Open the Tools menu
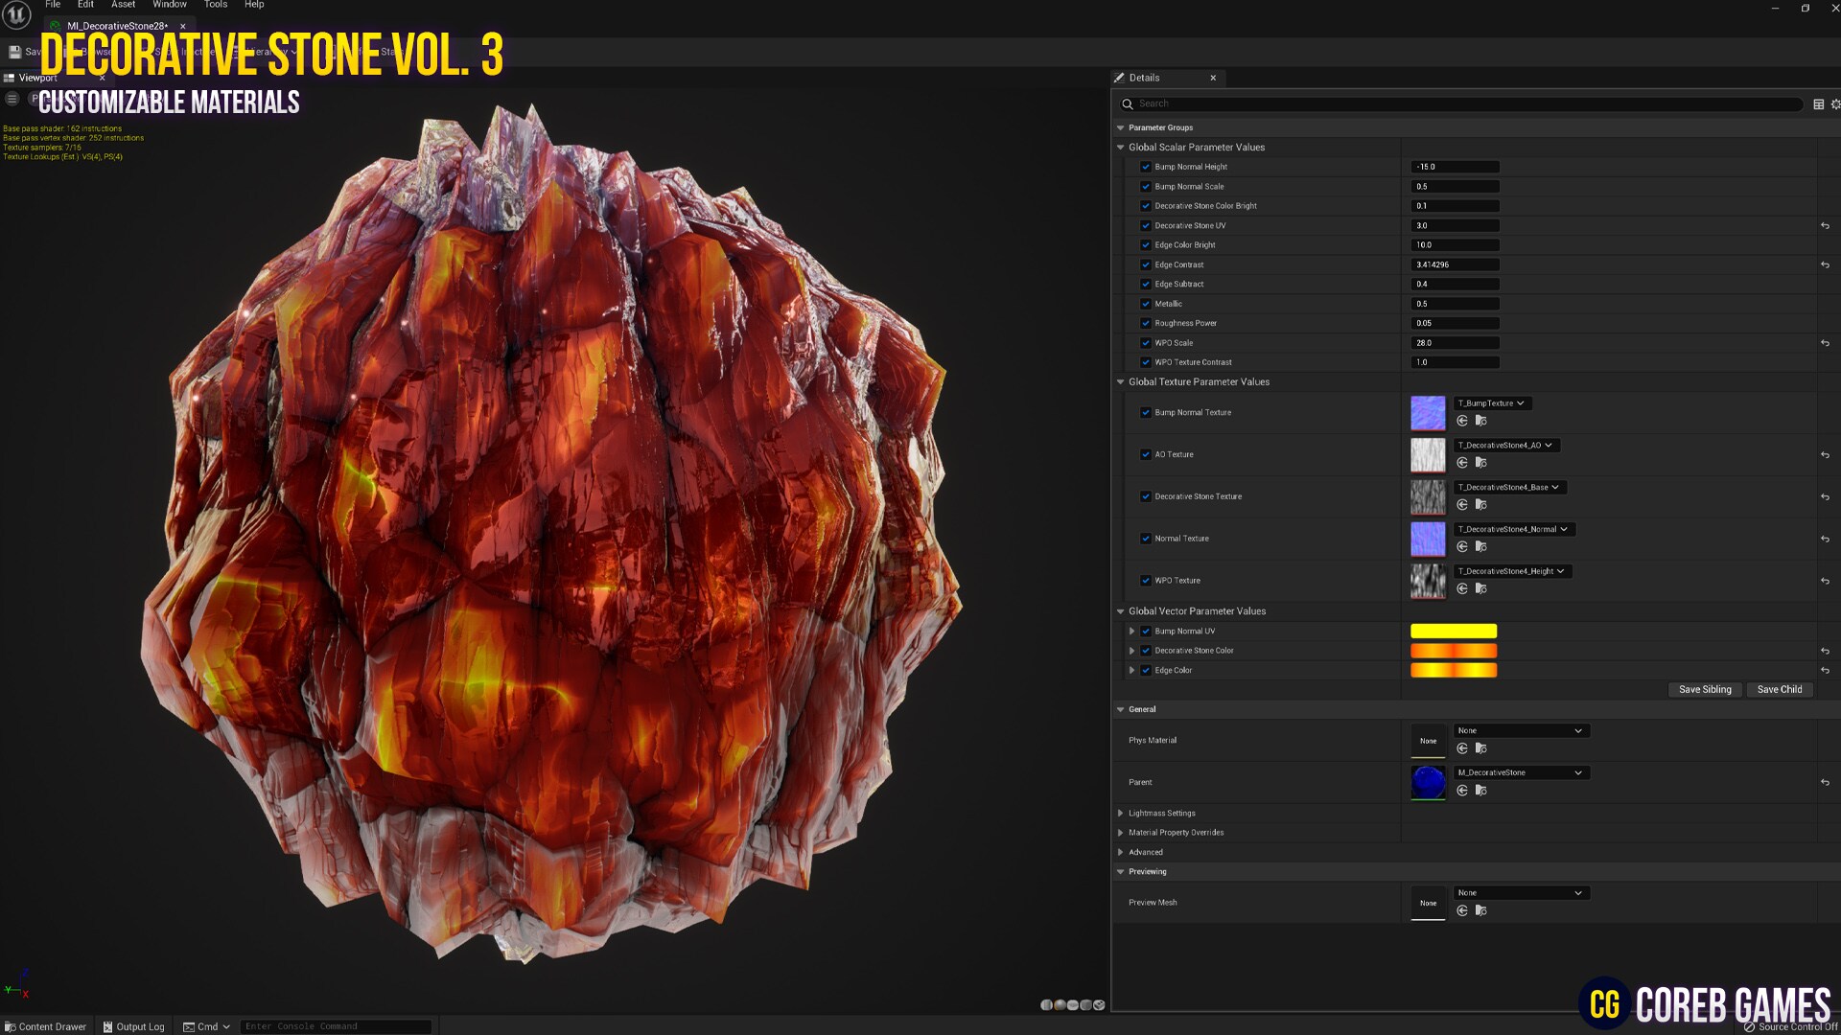The image size is (1841, 1035). (215, 5)
